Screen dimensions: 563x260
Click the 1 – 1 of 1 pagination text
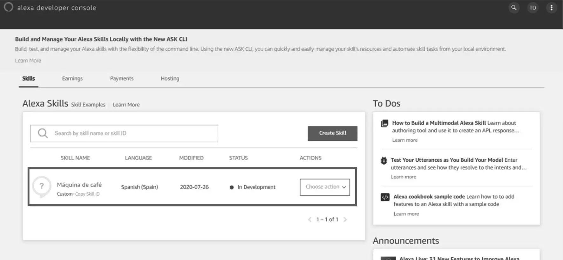(x=327, y=219)
